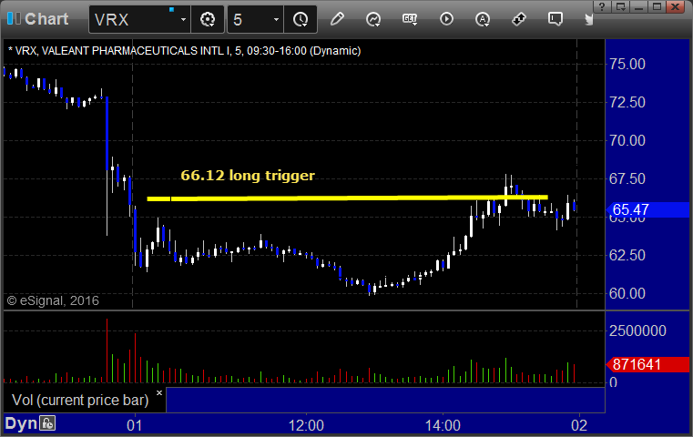693x437 pixels.
Task: Toggle the Dyn lock icon
Action: (47, 423)
